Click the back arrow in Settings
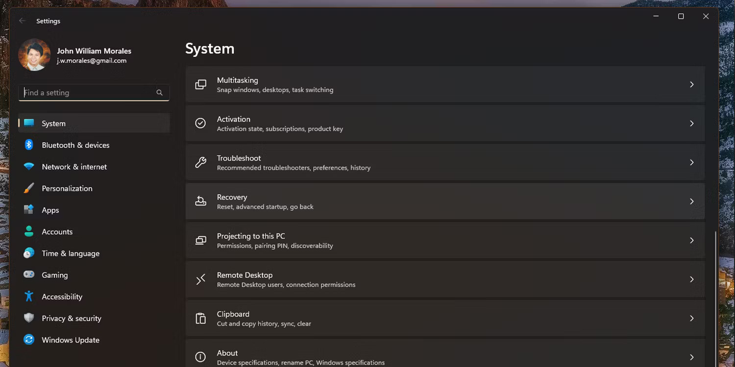The height and width of the screenshot is (367, 735). [22, 21]
